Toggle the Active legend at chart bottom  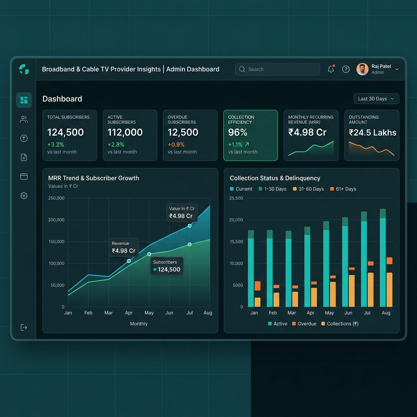click(277, 324)
